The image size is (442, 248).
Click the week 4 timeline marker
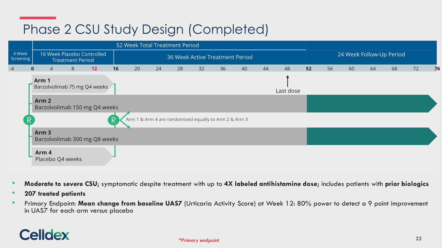[x=51, y=69]
